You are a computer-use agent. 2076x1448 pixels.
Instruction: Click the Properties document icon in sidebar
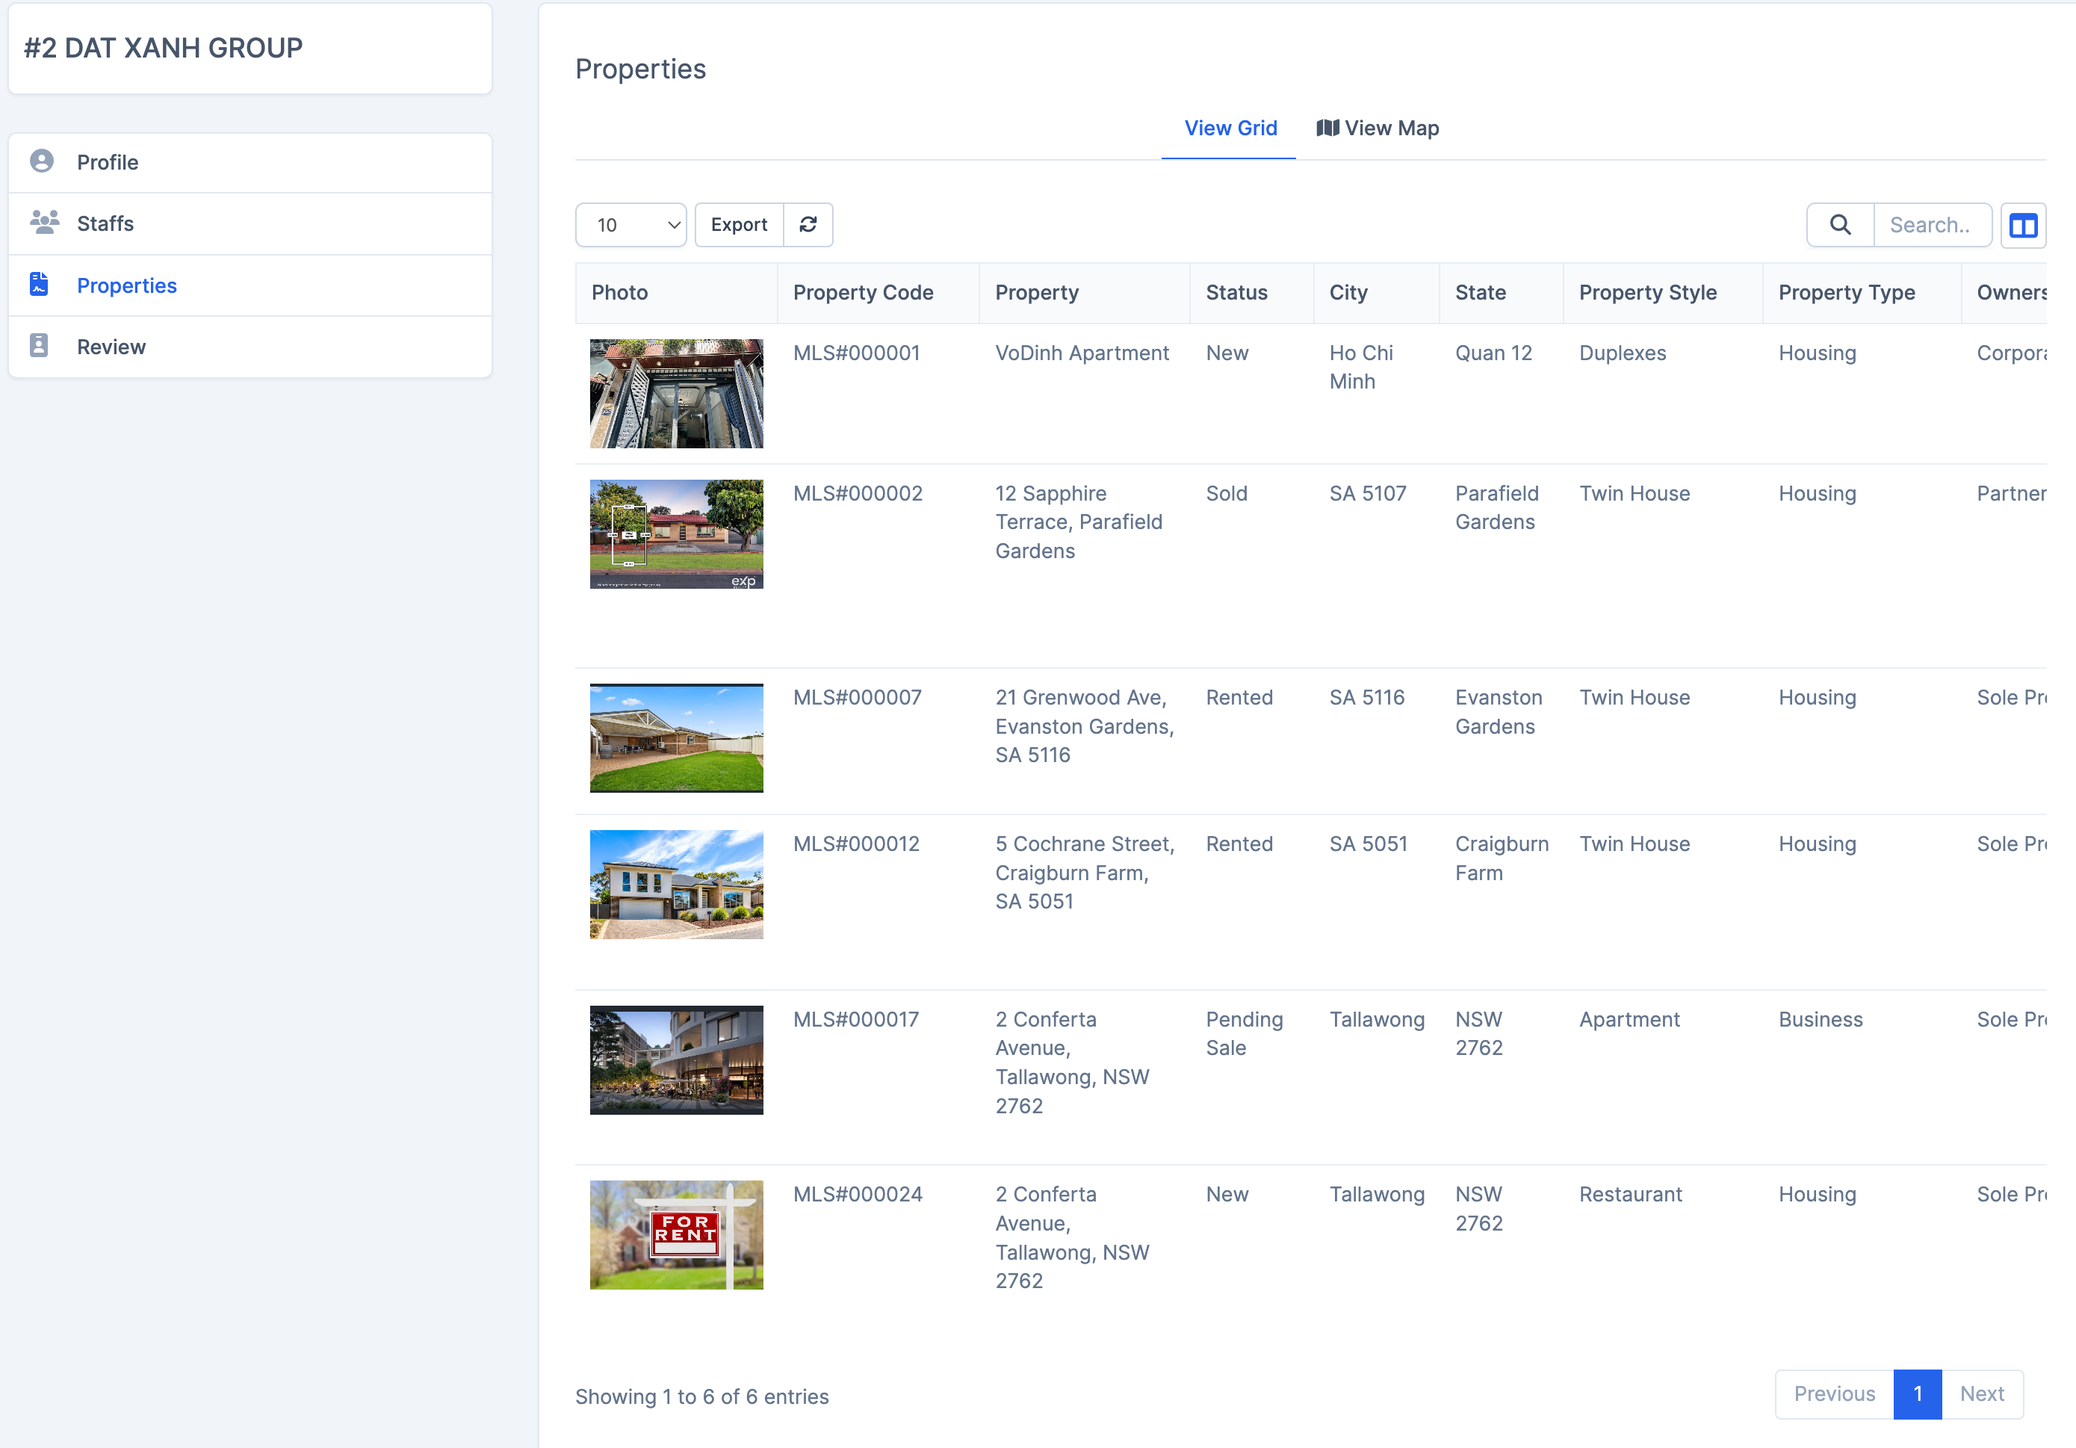39,283
